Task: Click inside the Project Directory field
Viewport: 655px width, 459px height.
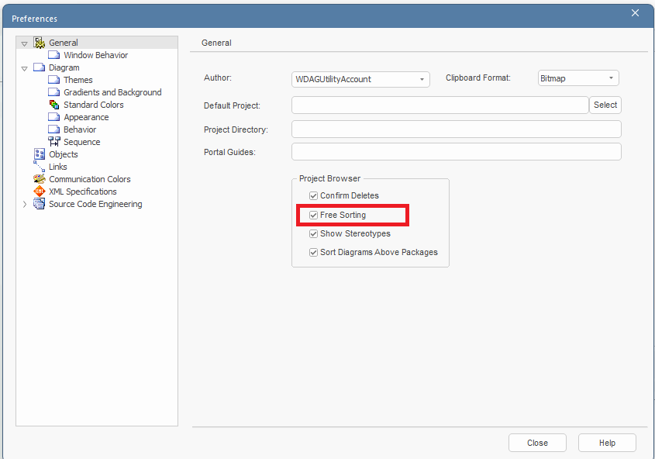Action: coord(456,129)
